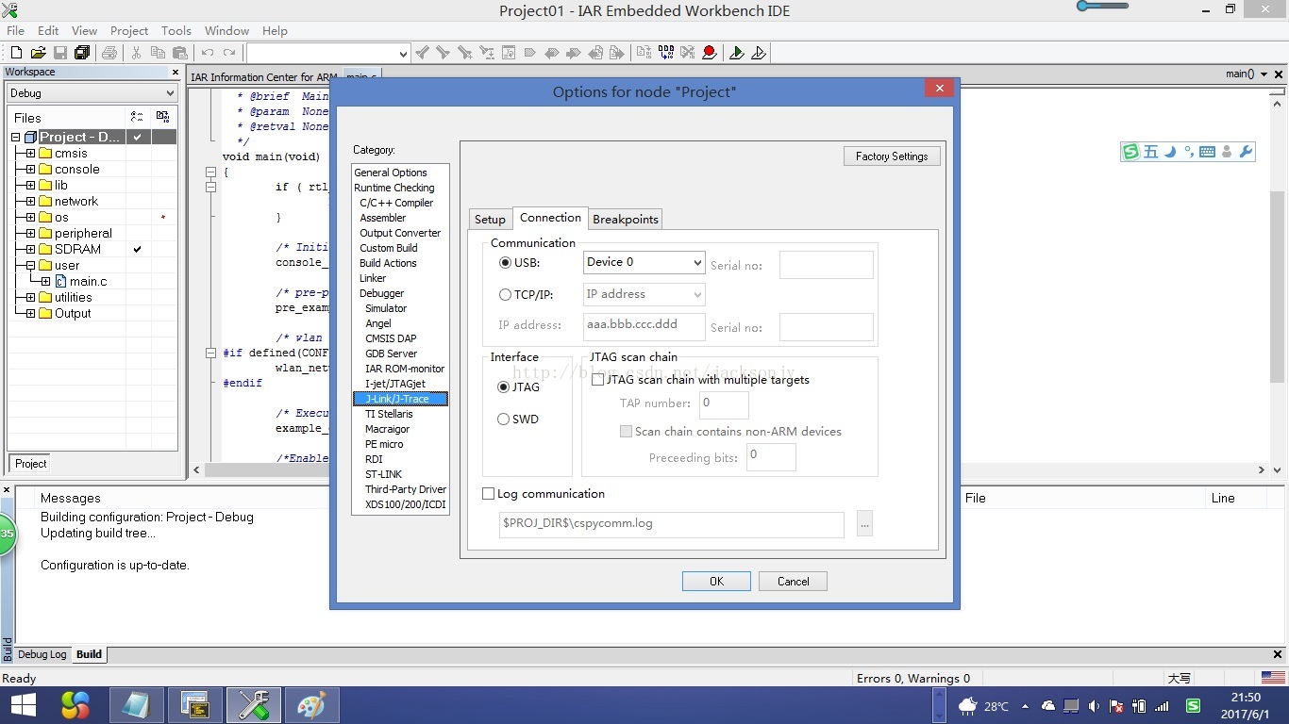Click the log file path input field

coord(671,524)
